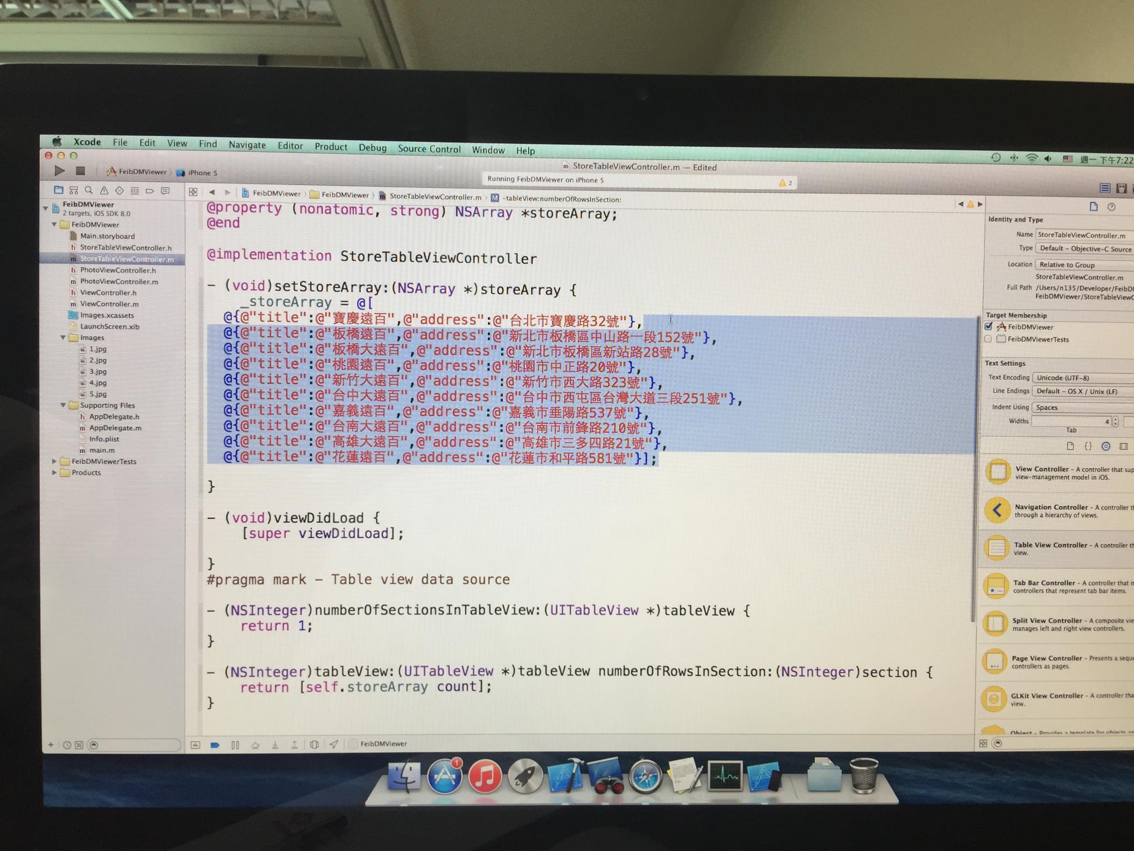The height and width of the screenshot is (851, 1134).
Task: Click StoreTableViewController.m in jump bar
Action: 430,197
